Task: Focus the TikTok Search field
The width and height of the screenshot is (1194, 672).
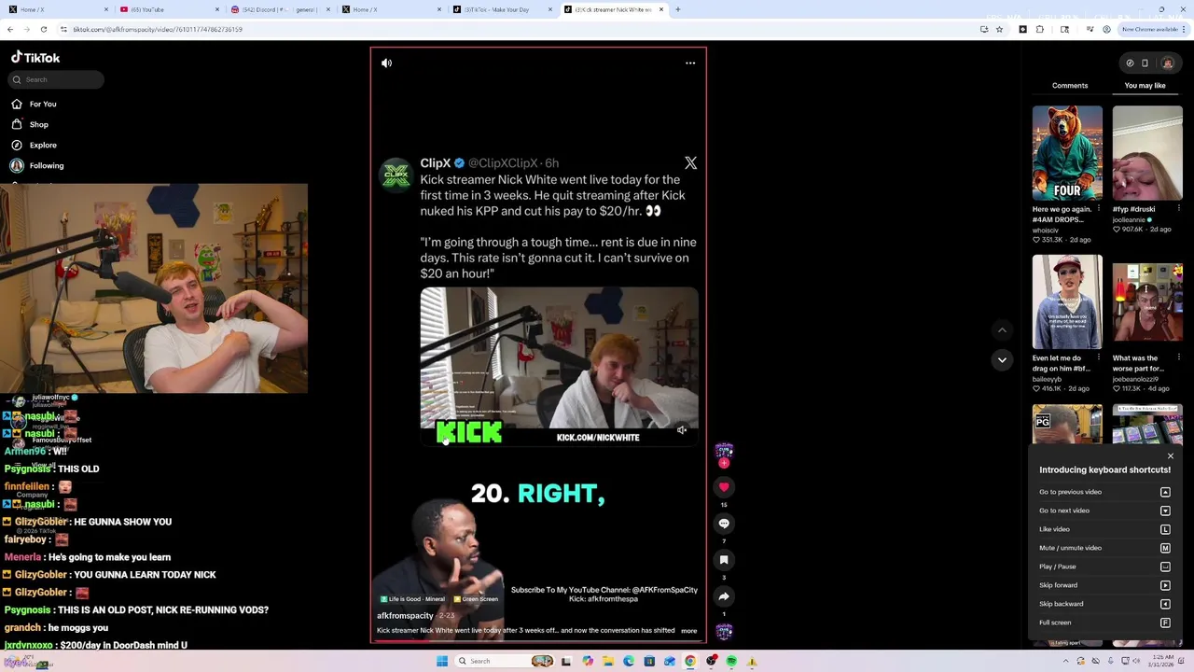Action: 56,79
